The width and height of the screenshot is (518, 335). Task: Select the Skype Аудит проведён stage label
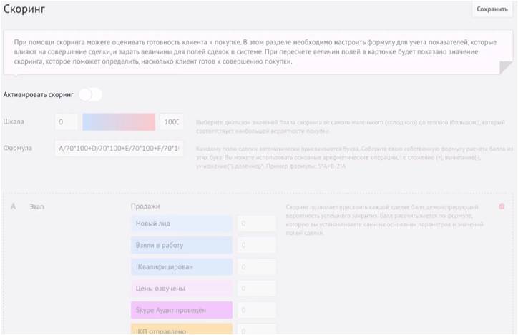182,311
